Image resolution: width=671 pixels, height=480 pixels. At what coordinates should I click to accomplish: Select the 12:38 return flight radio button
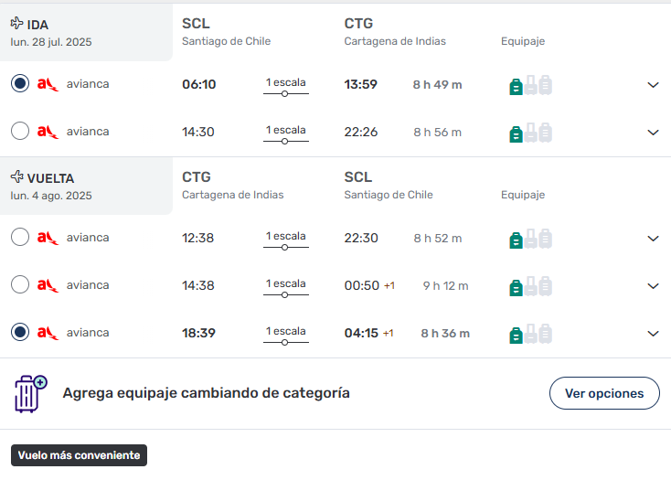point(20,237)
